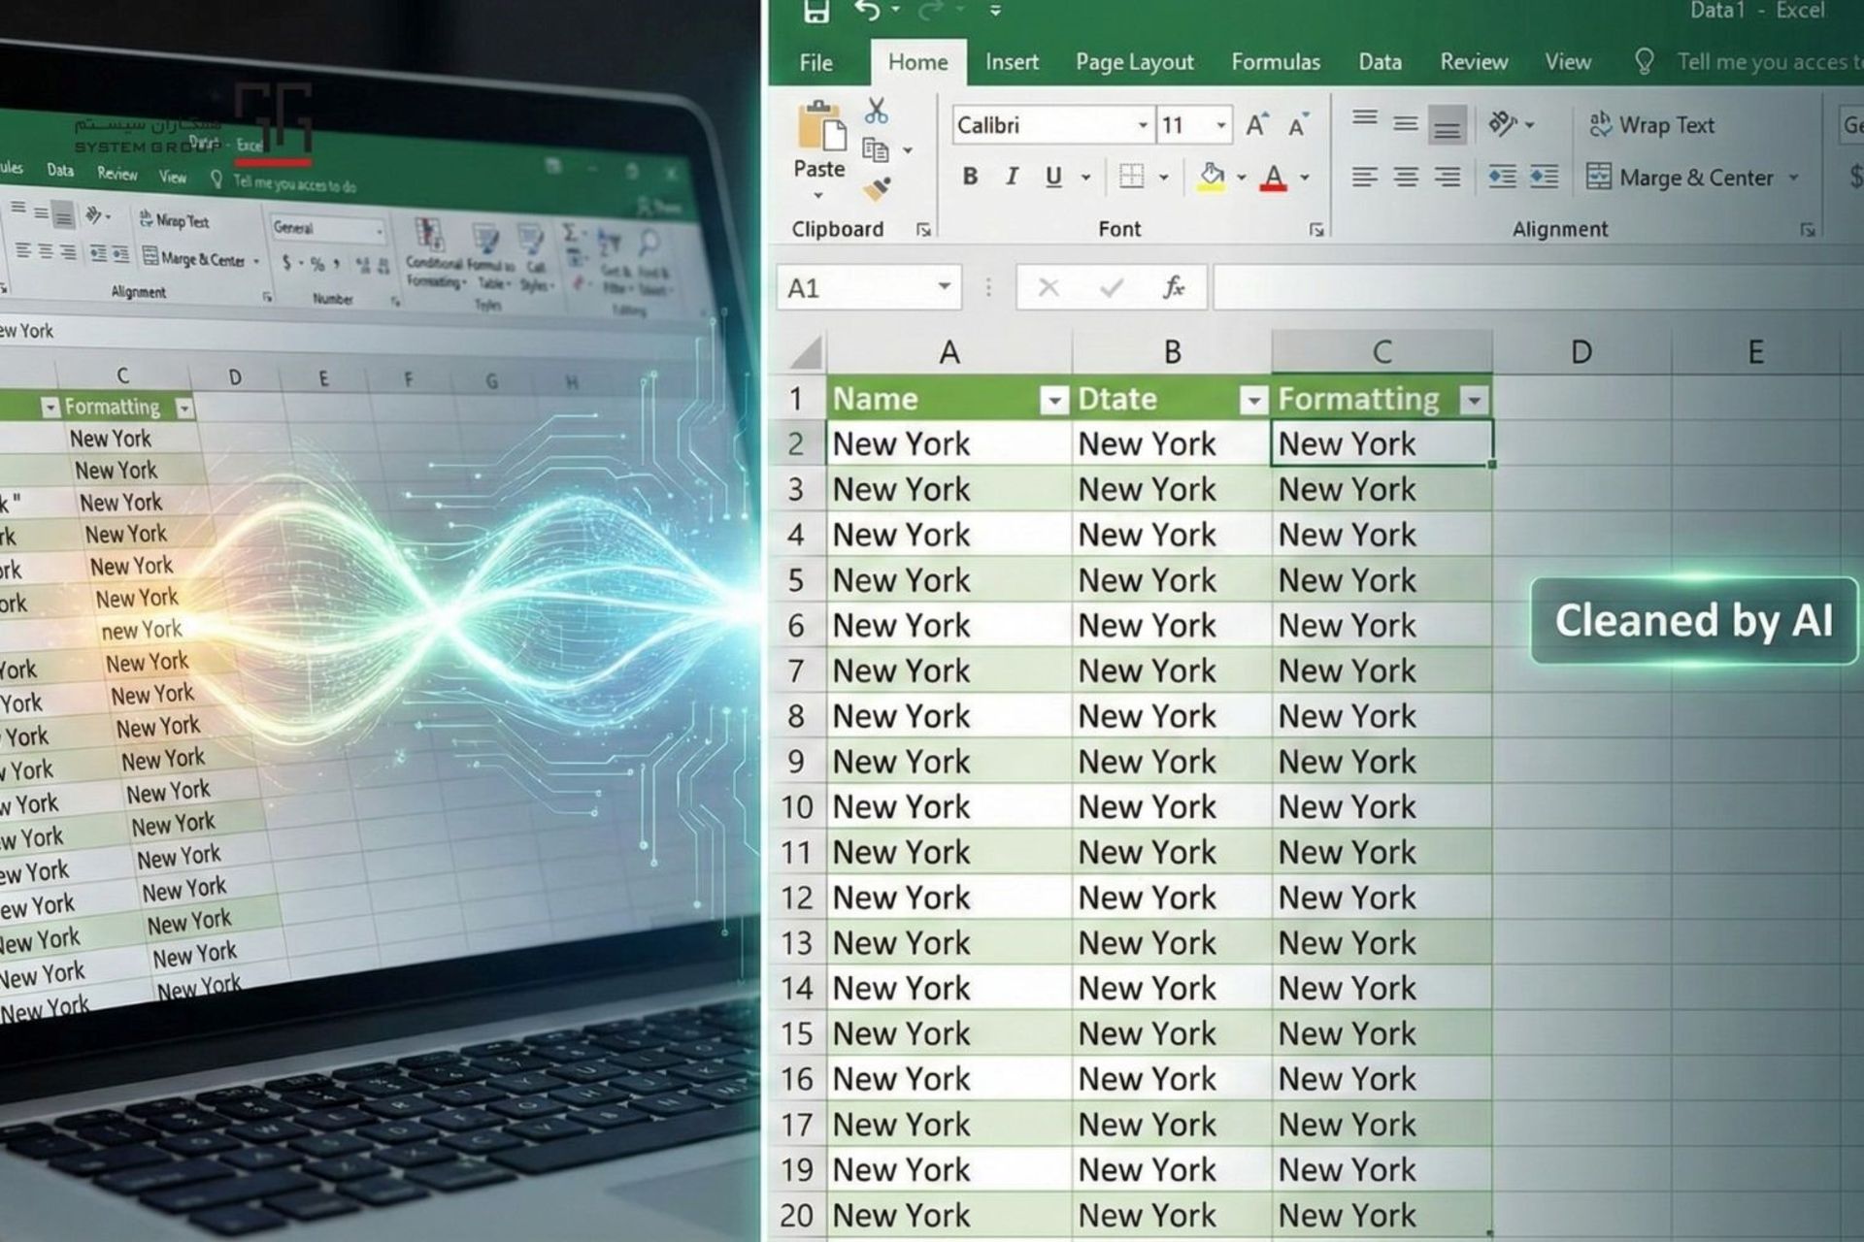The image size is (1864, 1242).
Task: Toggle Bold formatting
Action: coord(969,177)
